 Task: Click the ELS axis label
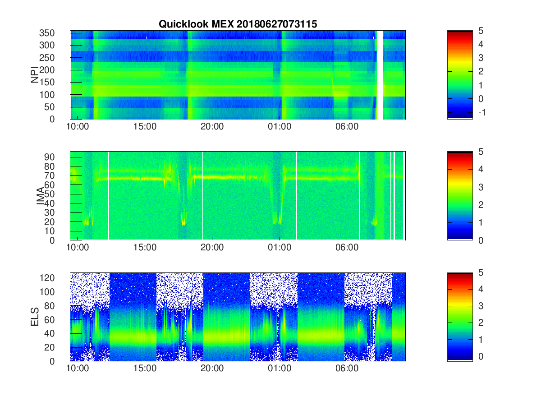(34, 317)
